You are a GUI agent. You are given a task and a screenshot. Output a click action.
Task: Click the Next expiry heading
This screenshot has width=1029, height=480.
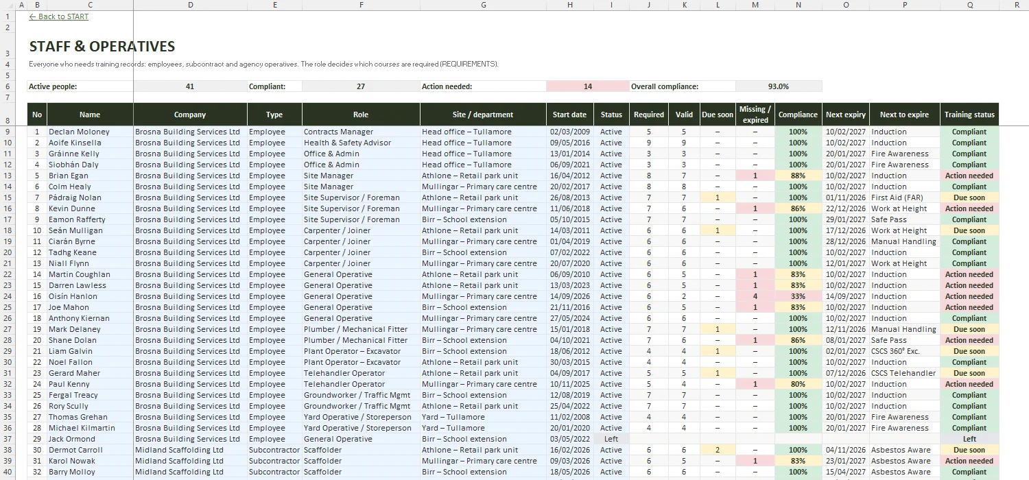pos(846,115)
